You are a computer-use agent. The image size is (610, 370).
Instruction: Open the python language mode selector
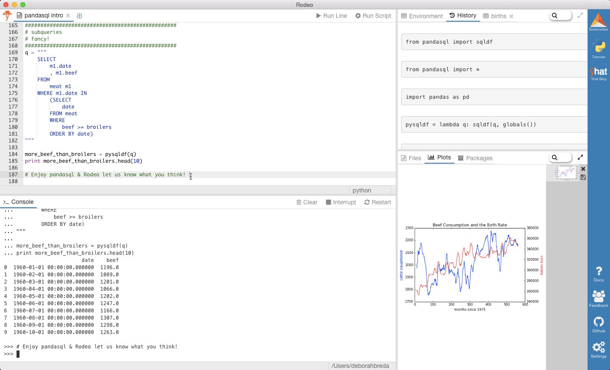point(370,190)
